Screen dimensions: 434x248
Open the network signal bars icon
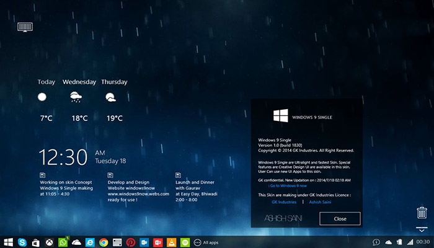tap(410, 242)
